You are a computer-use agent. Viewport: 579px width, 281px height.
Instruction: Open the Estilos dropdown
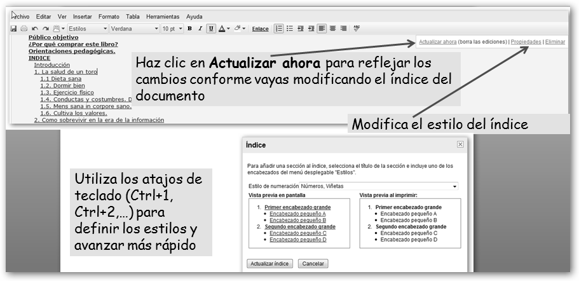88,29
